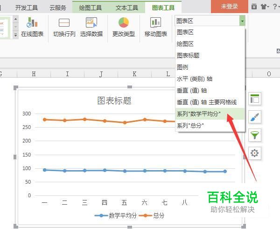Click the orange 总分 line series

[x=105, y=121]
